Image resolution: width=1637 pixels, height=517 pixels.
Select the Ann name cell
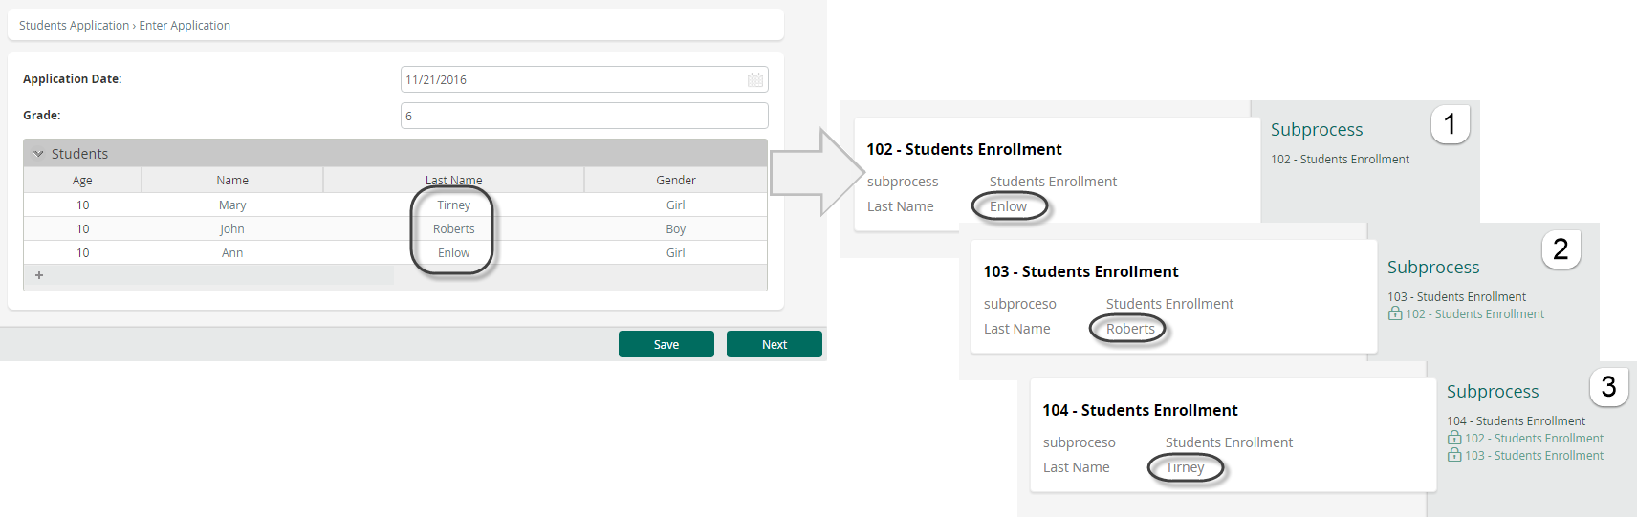click(x=232, y=252)
